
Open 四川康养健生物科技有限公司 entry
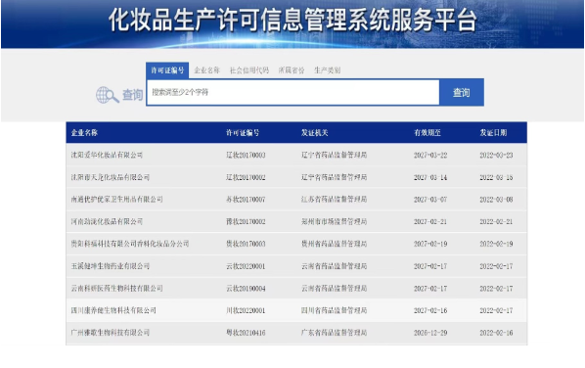click(x=113, y=310)
